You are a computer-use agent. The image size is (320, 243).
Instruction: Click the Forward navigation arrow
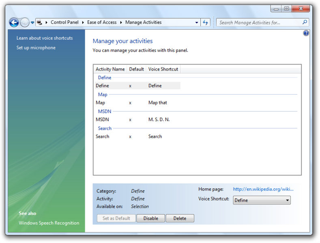click(25, 22)
